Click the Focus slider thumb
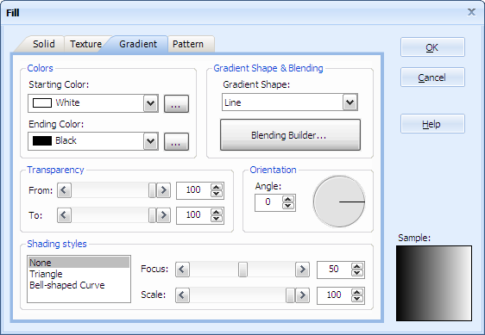This screenshot has width=485, height=335. pos(243,270)
